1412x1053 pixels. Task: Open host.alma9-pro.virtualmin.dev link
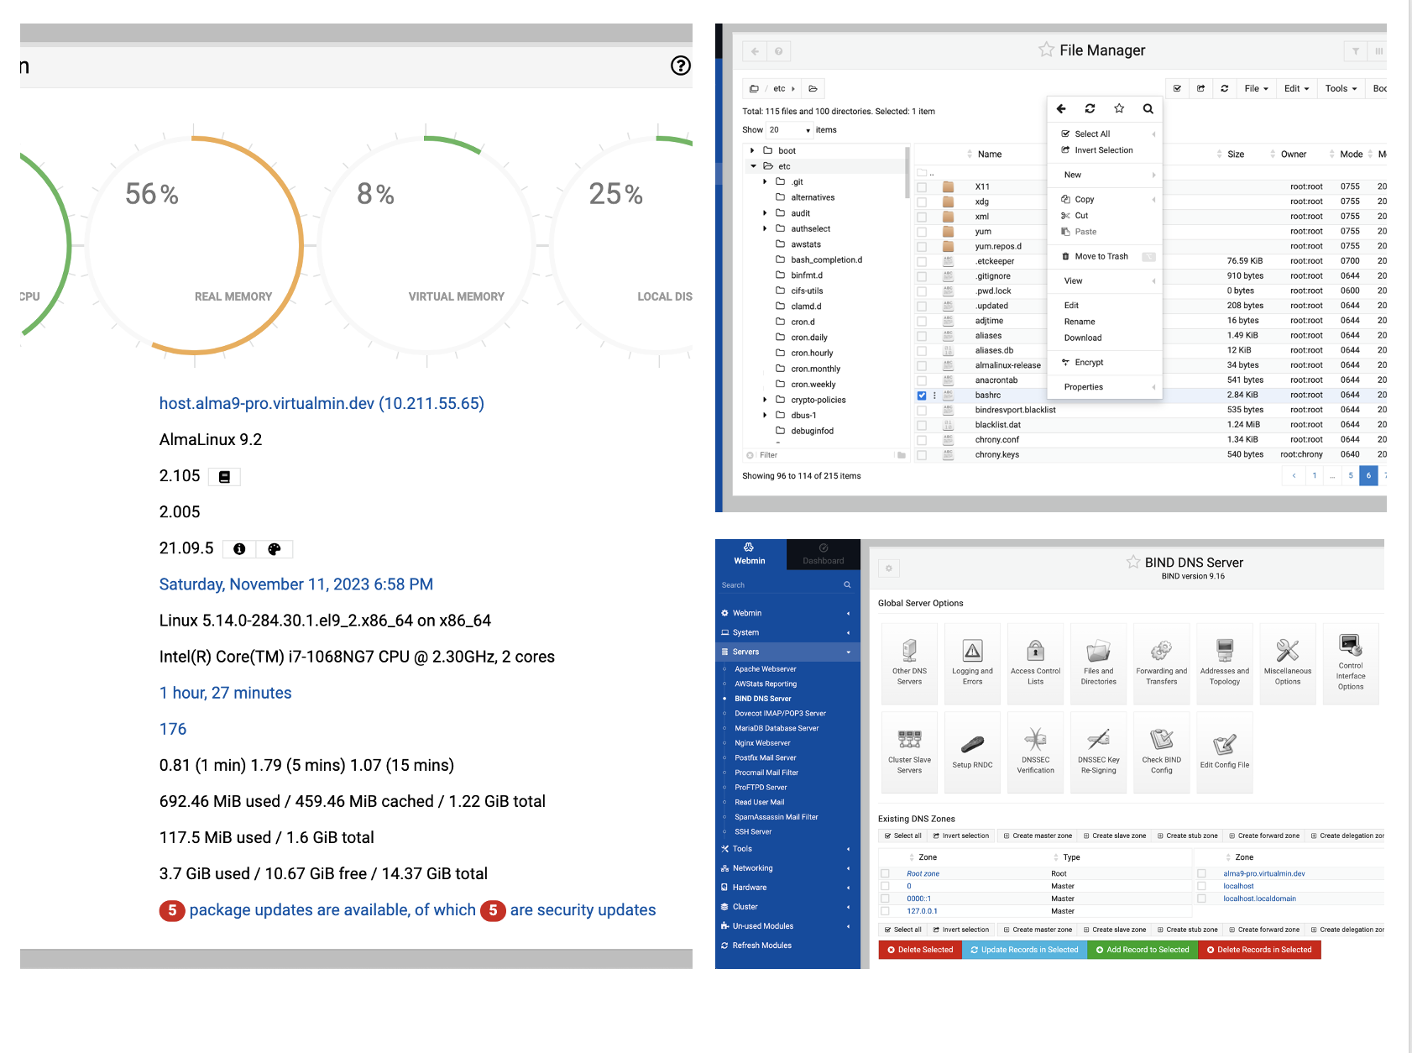coord(322,403)
